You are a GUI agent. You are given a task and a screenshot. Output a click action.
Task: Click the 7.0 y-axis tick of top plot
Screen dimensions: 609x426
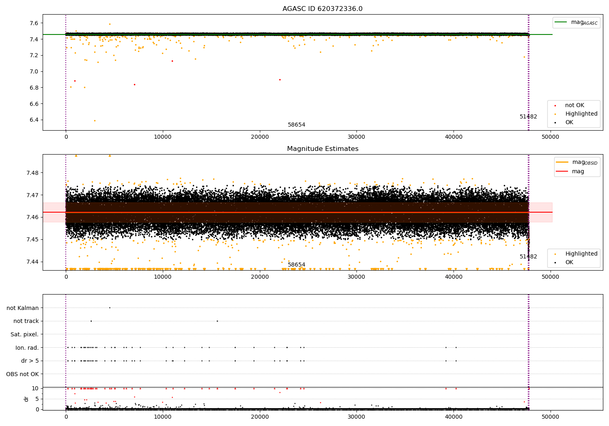34,71
